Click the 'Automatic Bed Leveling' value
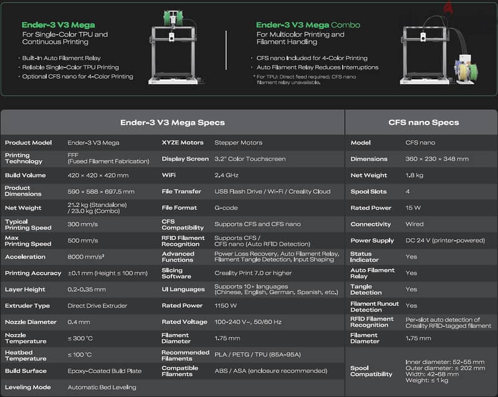The height and width of the screenshot is (397, 498). tap(102, 387)
